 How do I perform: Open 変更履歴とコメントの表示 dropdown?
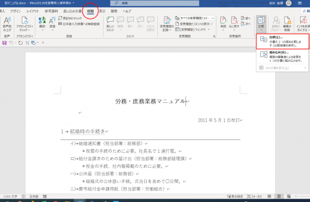(x=194, y=24)
